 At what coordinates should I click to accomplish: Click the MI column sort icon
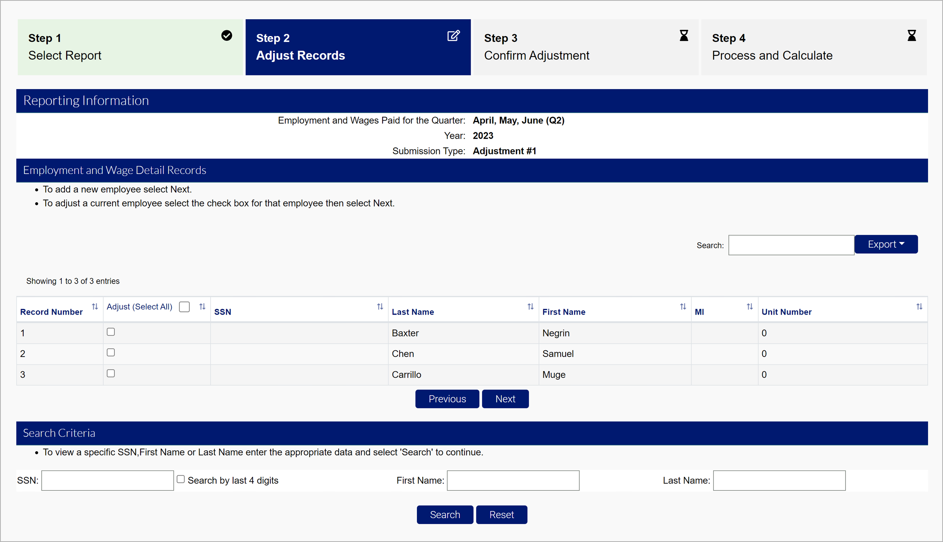[x=749, y=307]
